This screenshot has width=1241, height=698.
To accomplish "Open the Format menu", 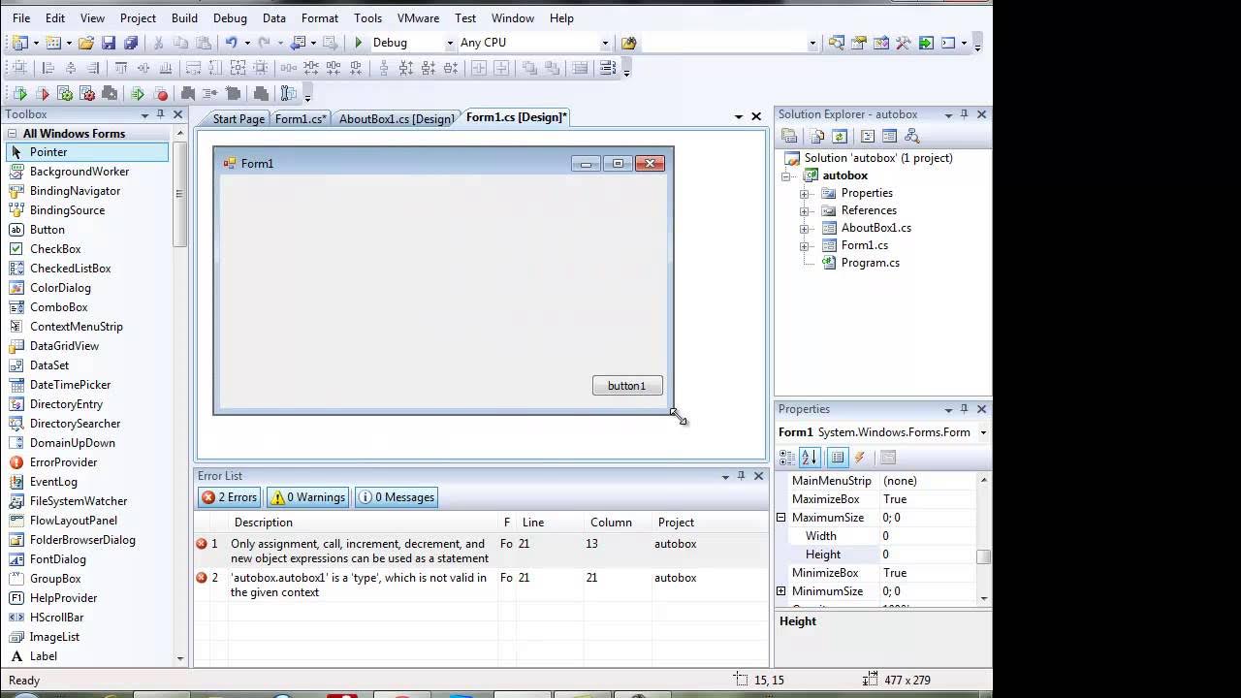I will pyautogui.click(x=319, y=18).
